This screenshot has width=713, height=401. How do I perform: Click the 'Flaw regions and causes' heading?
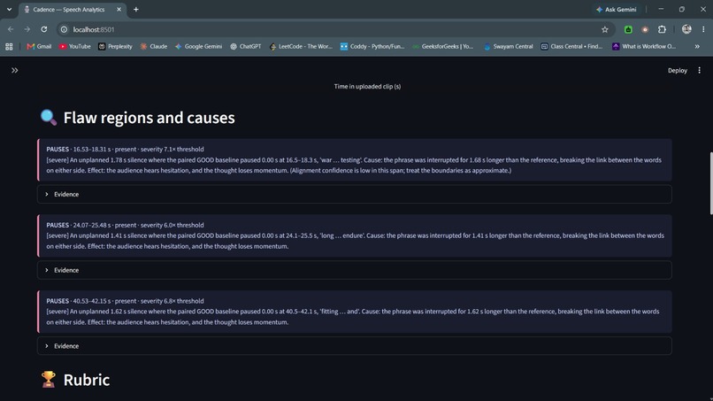coord(149,118)
